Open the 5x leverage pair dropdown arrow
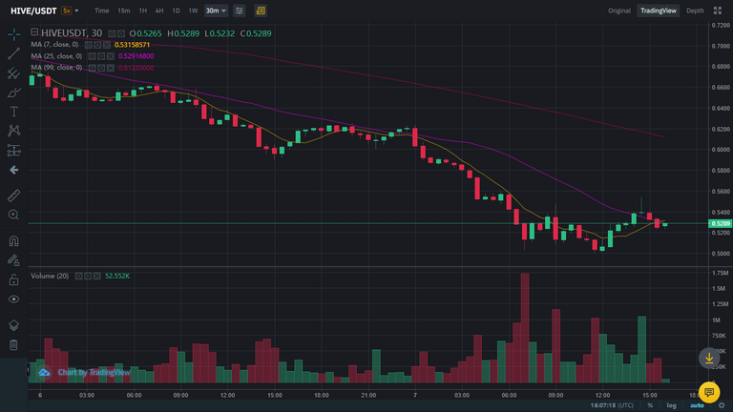 pyautogui.click(x=76, y=10)
